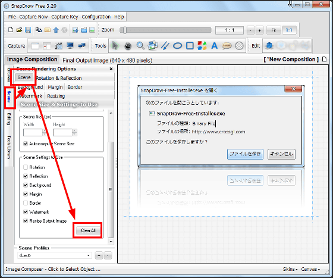Open the Tools Library side tab

click(x=9, y=147)
